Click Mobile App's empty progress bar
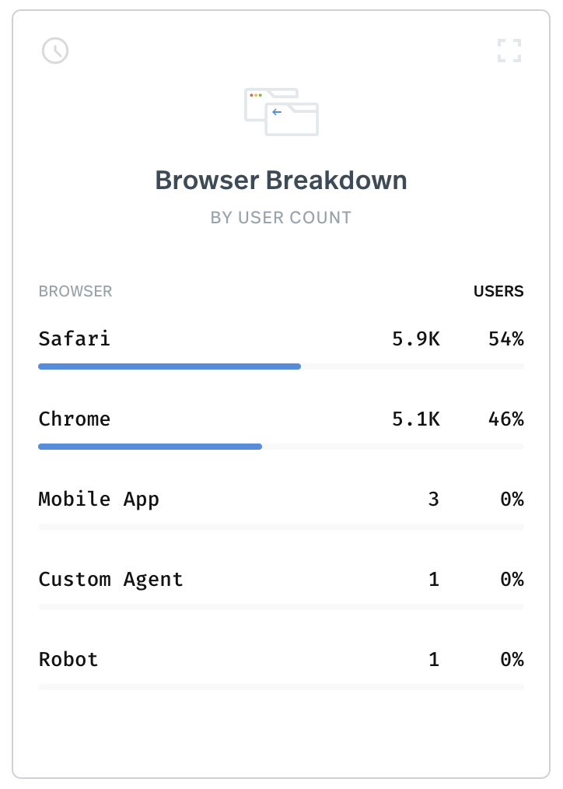The height and width of the screenshot is (789, 563). click(x=281, y=527)
